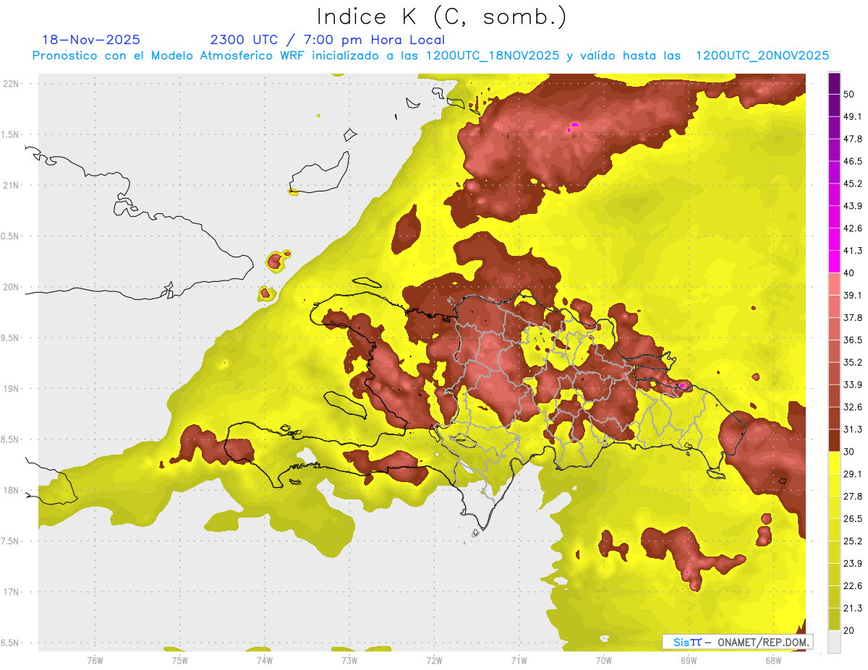Viewport: 868px width, 670px height.
Task: Click the color scale label "46.5"
Action: coord(852,161)
